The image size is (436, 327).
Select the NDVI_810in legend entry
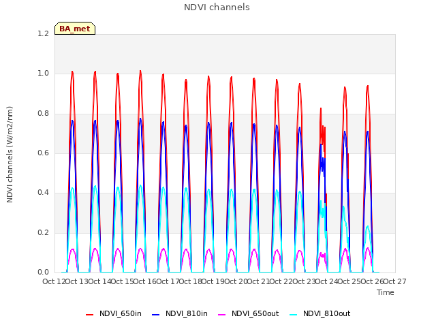coord(180,313)
